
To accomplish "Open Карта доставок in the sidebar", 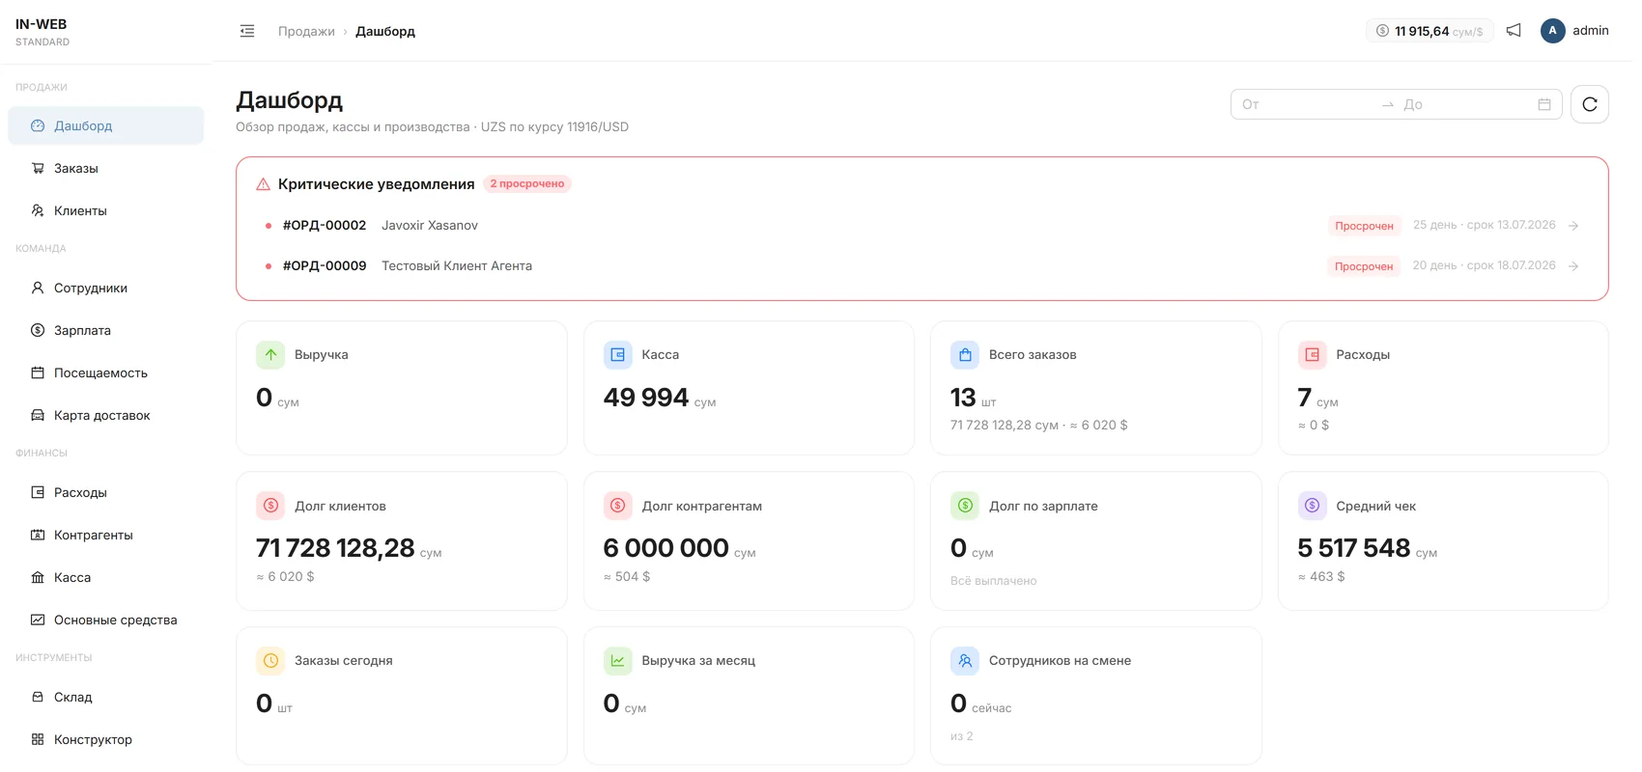I will click(105, 415).
